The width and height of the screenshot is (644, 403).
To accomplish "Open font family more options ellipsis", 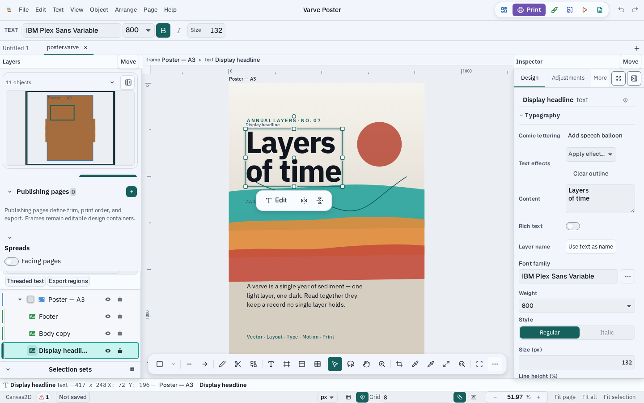I will [628, 276].
